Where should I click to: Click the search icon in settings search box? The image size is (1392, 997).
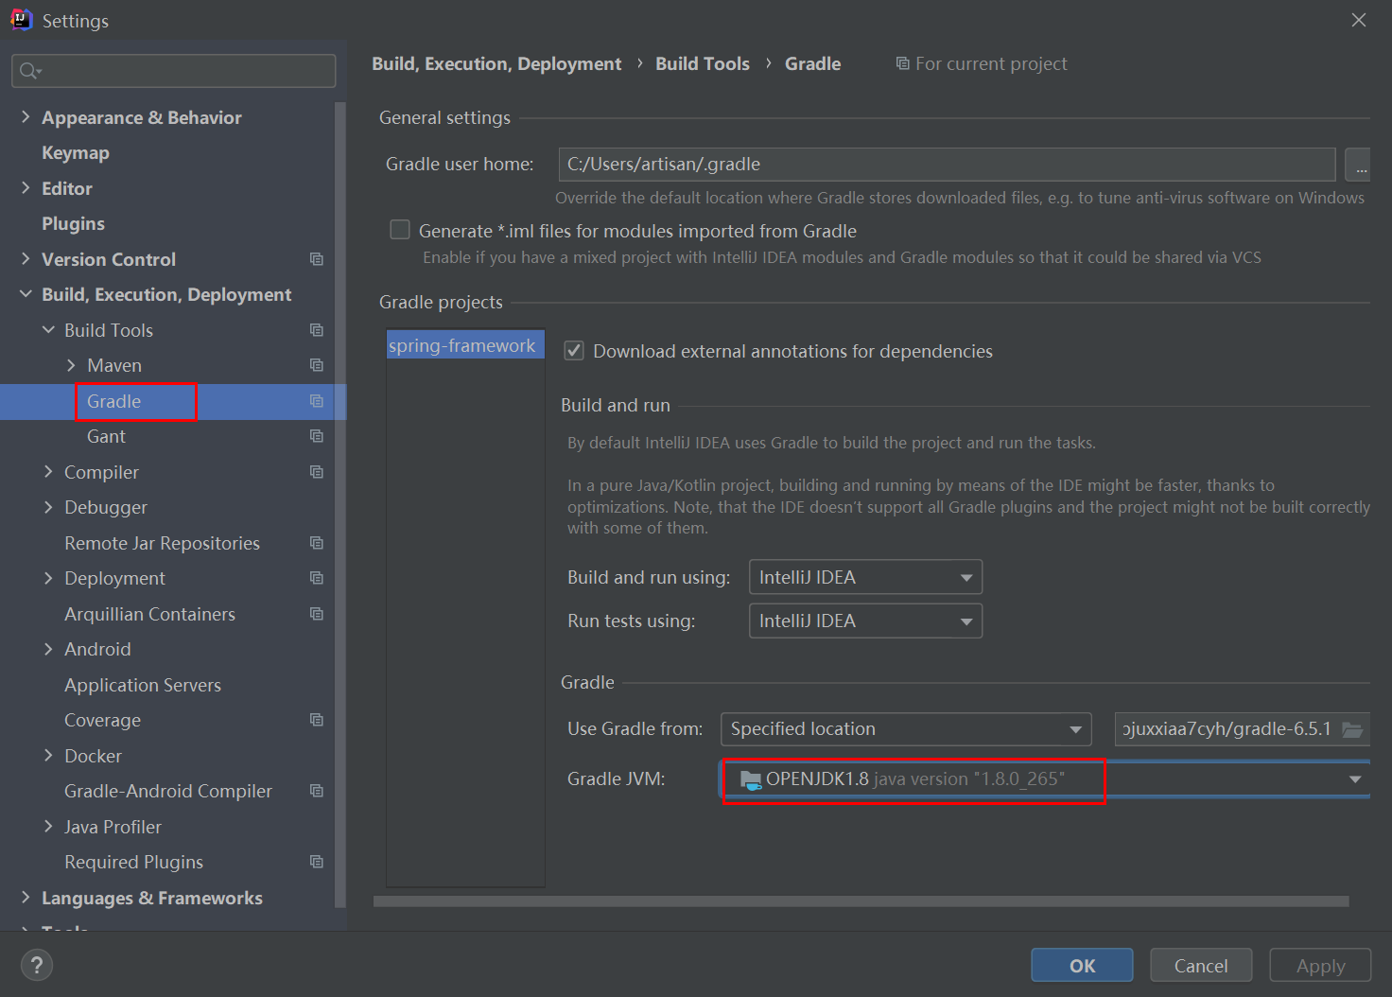29,71
